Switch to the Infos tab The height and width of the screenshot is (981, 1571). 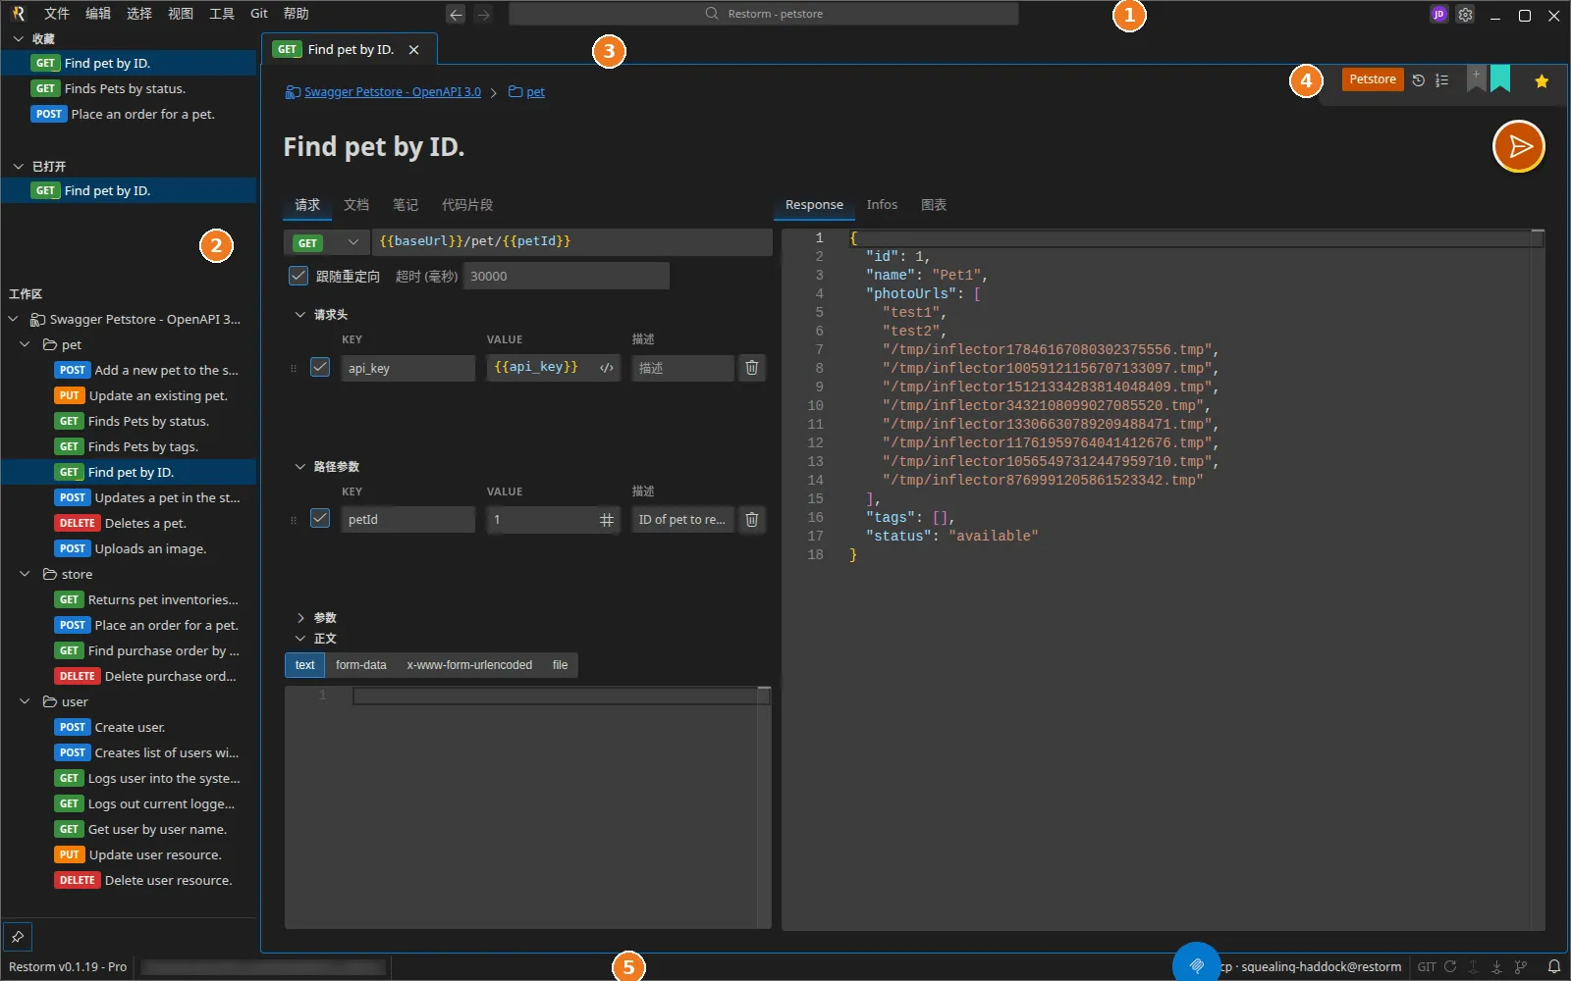[882, 205]
